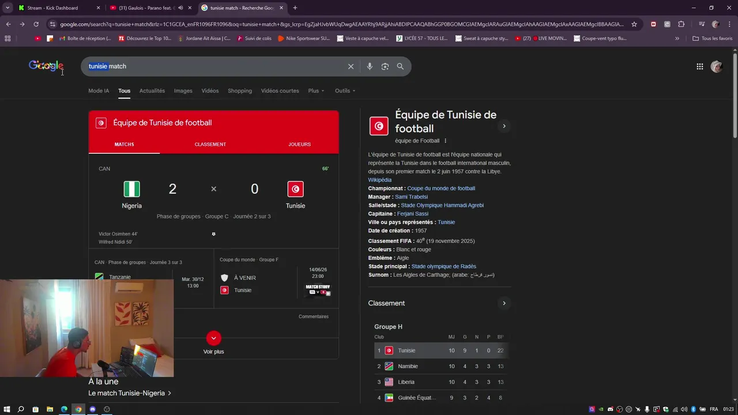Click the Nigeria flag in the match card
Image resolution: width=738 pixels, height=415 pixels.
coord(132,189)
